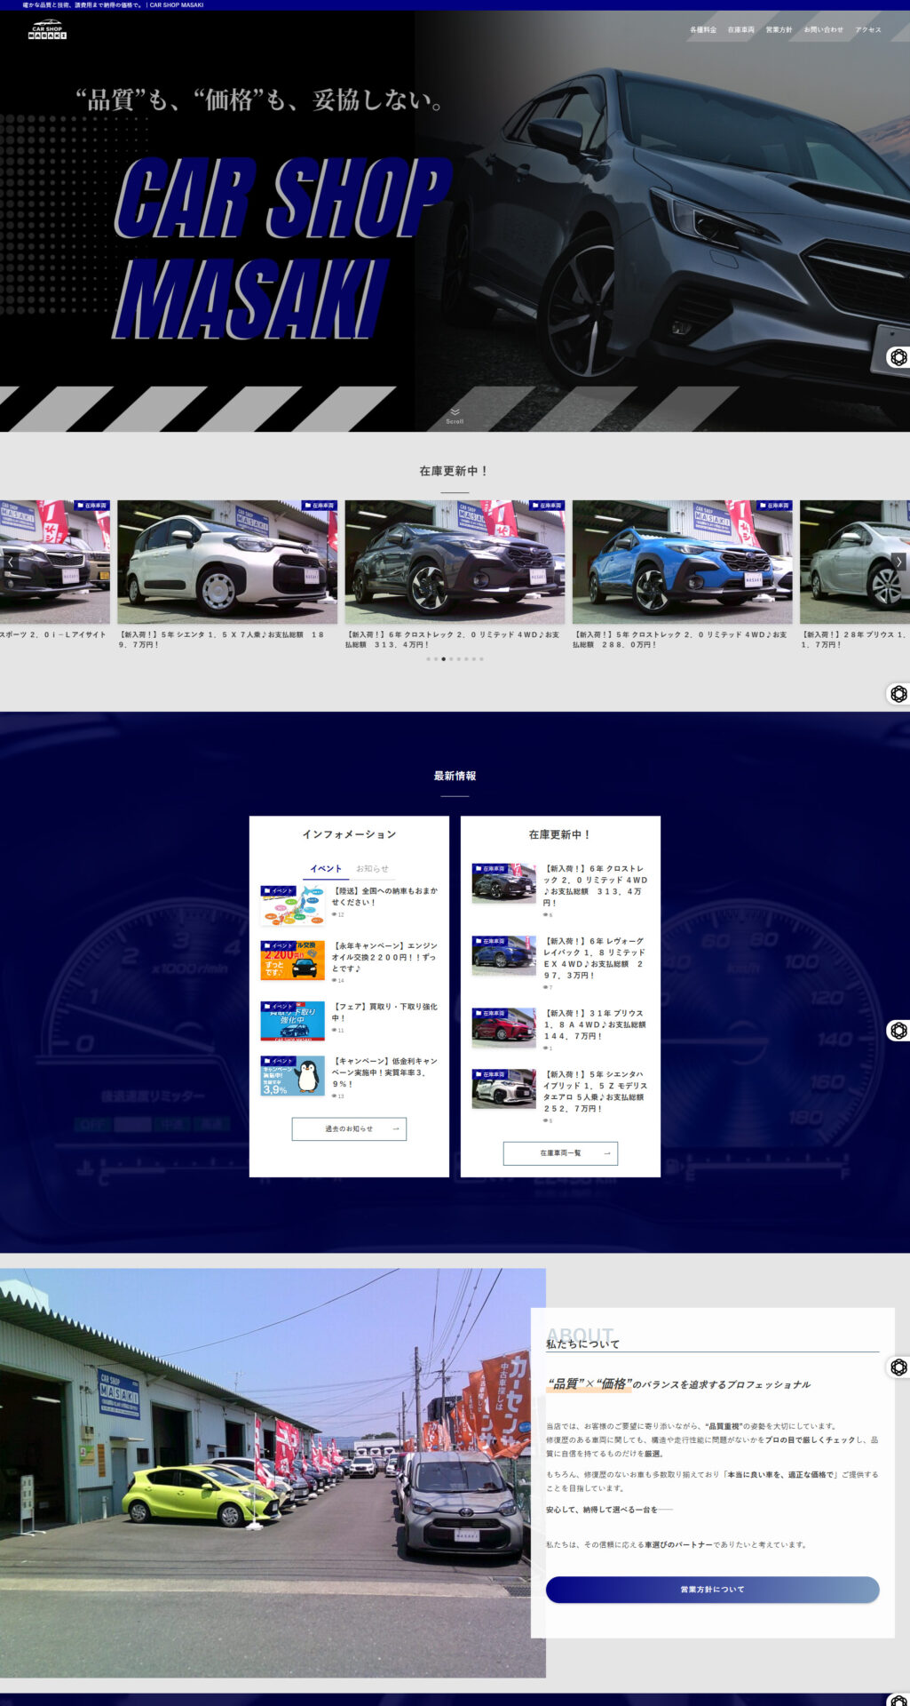910x1706 pixels.
Task: Click penguin 3.9% campaign thumbnail
Action: coord(292,1076)
